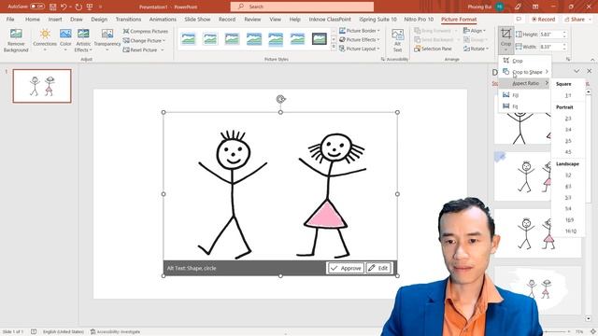Select the 3:2 landscape aspect ratio
The image size is (598, 336).
click(568, 175)
